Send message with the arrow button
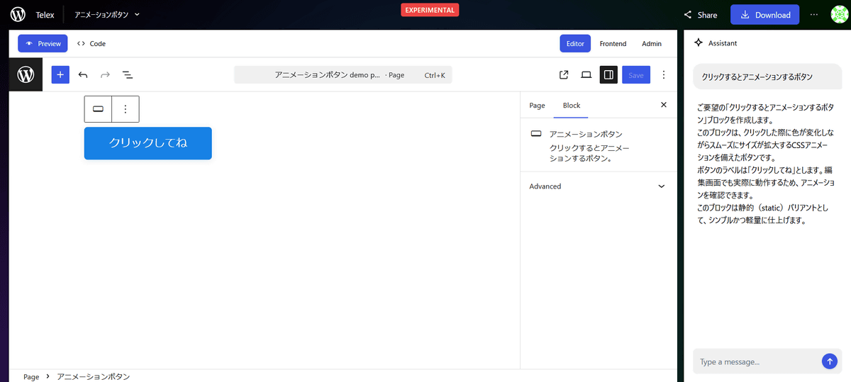The image size is (851, 382). pos(830,361)
